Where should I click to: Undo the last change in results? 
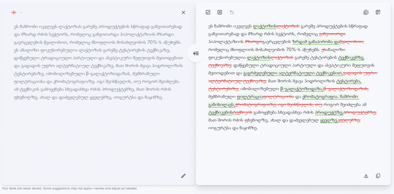click(x=231, y=12)
